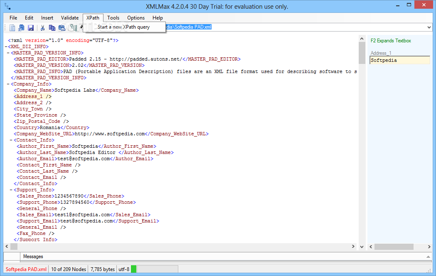Image resolution: width=436 pixels, height=276 pixels.
Task: Select the Author_Email line
Action: (85, 159)
